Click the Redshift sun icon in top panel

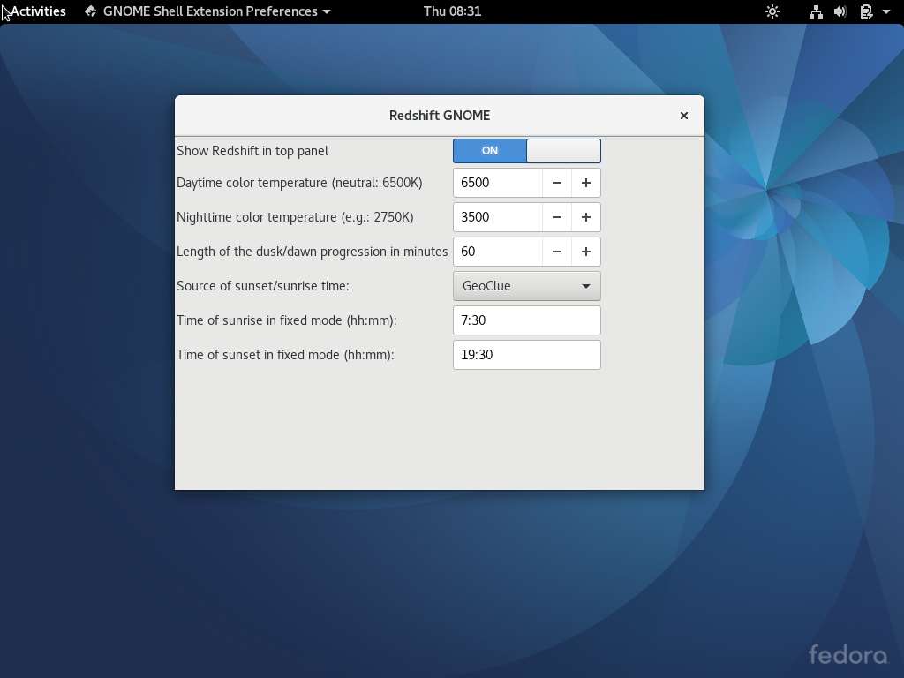pyautogui.click(x=772, y=11)
